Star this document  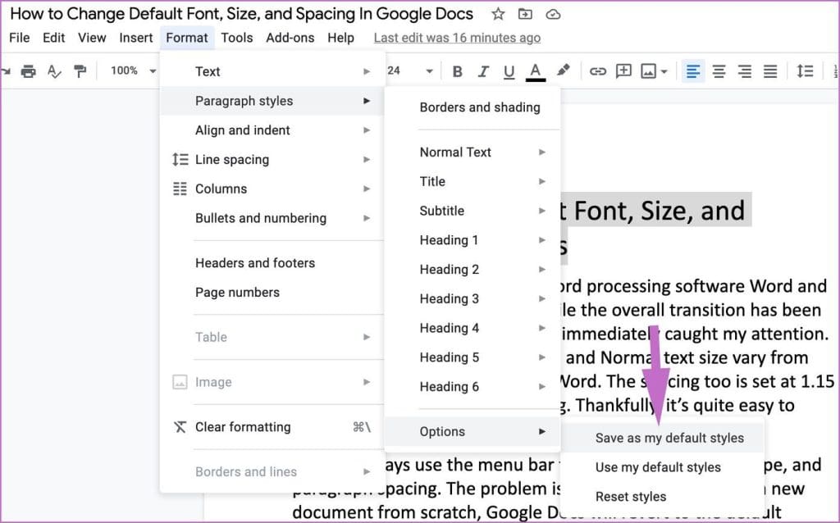(x=498, y=14)
